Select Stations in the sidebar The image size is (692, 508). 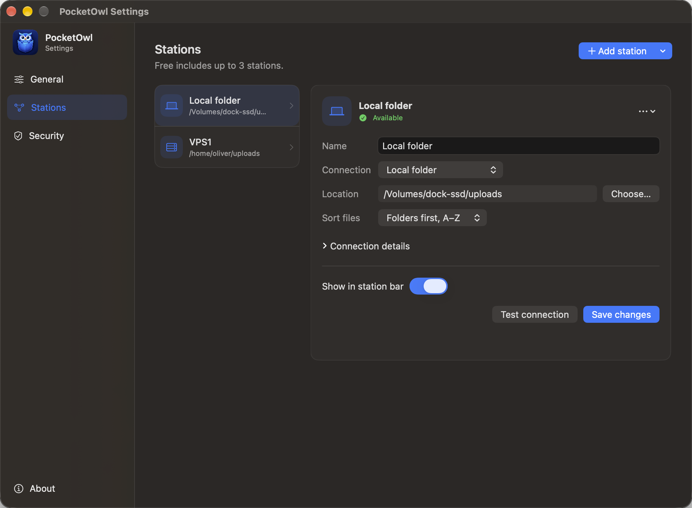coord(67,107)
